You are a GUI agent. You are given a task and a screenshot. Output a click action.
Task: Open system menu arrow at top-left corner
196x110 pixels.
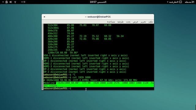click(3, 2)
